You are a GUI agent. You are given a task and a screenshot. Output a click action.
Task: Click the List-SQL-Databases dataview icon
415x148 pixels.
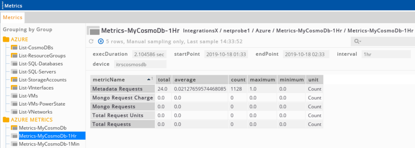[x=14, y=64]
